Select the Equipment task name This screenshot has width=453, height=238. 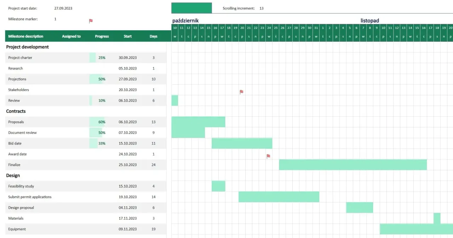click(x=17, y=229)
